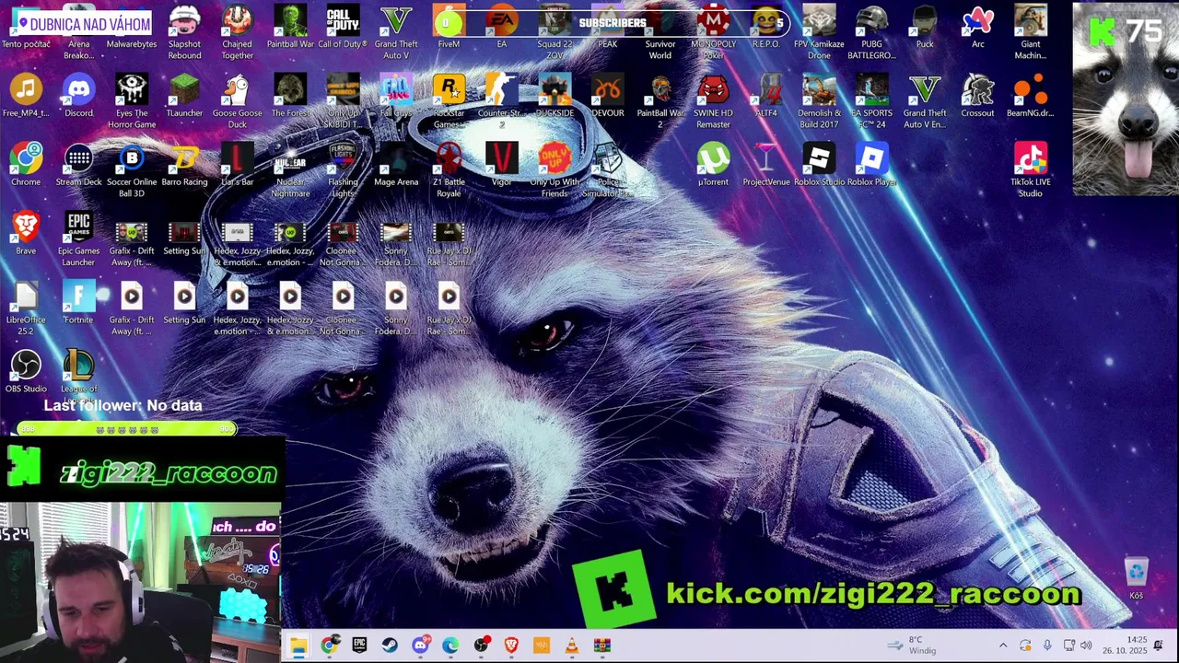This screenshot has height=663, width=1179.
Task: Select the R.E.P.O. game shortcut
Action: (x=765, y=28)
